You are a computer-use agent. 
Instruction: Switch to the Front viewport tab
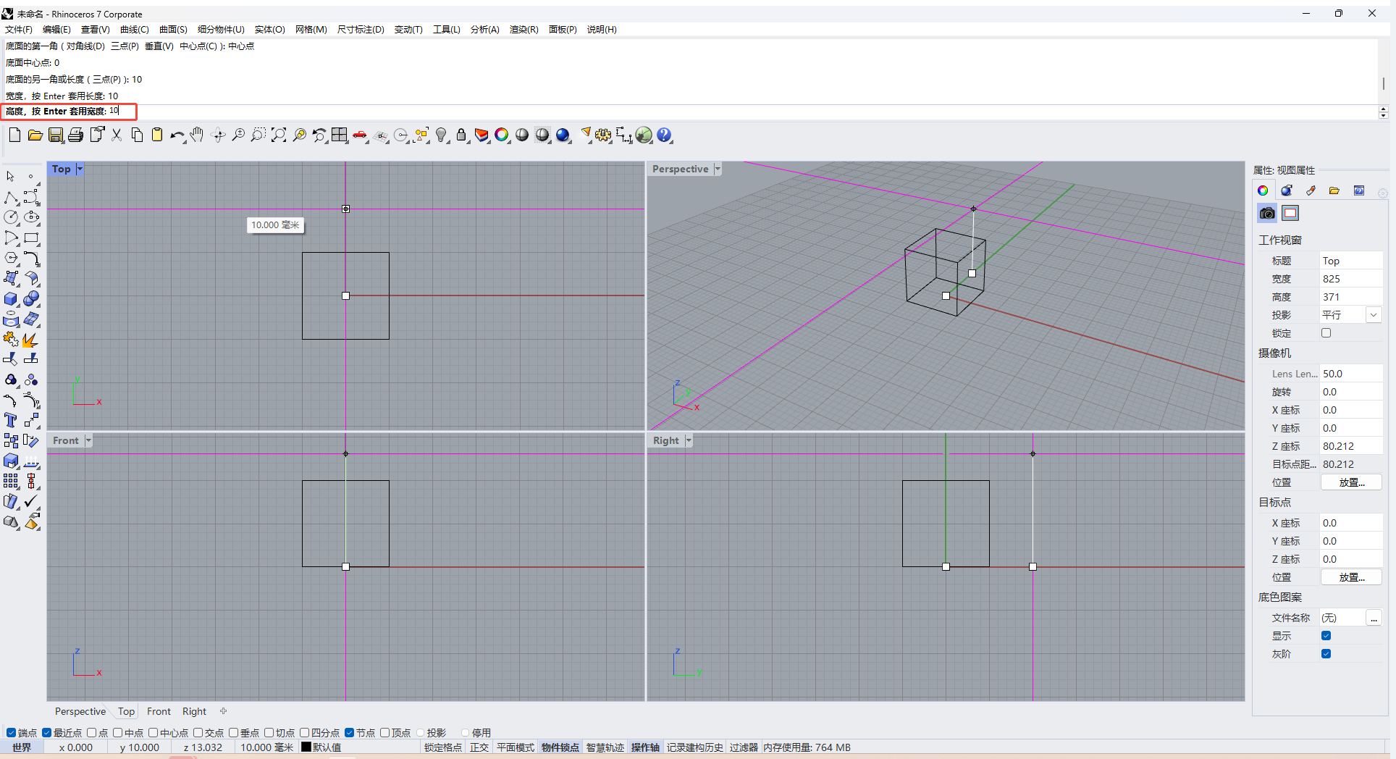pos(159,711)
